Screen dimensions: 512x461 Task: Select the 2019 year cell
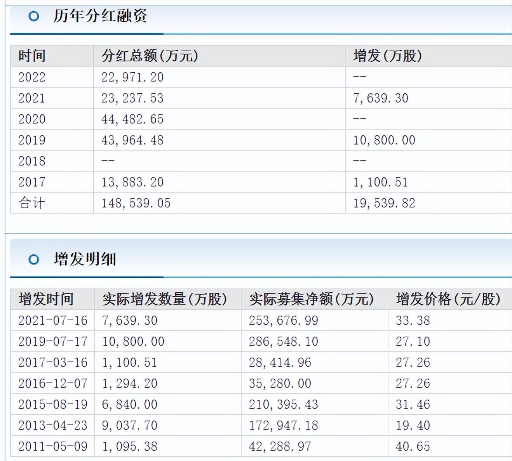pos(32,140)
